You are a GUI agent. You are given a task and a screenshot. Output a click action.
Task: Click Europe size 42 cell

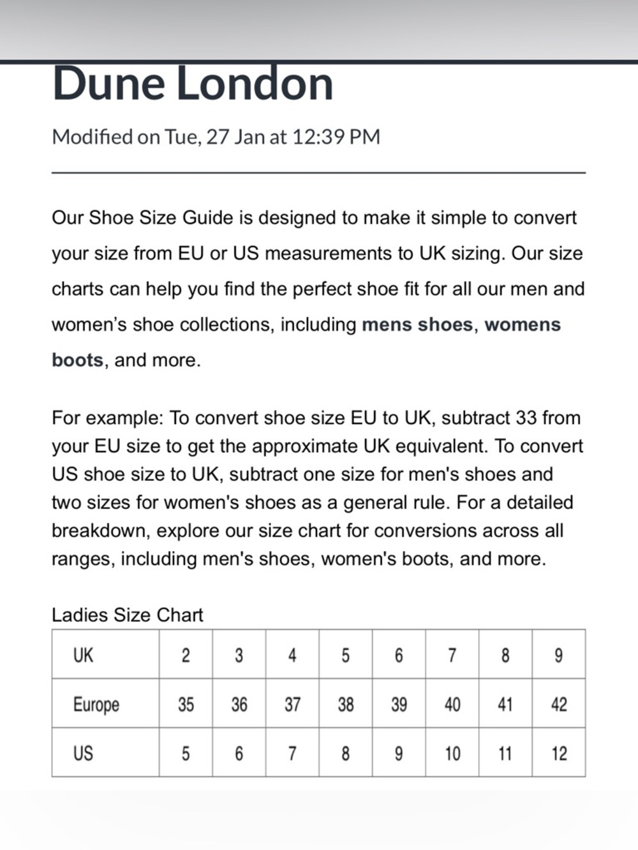(x=559, y=703)
